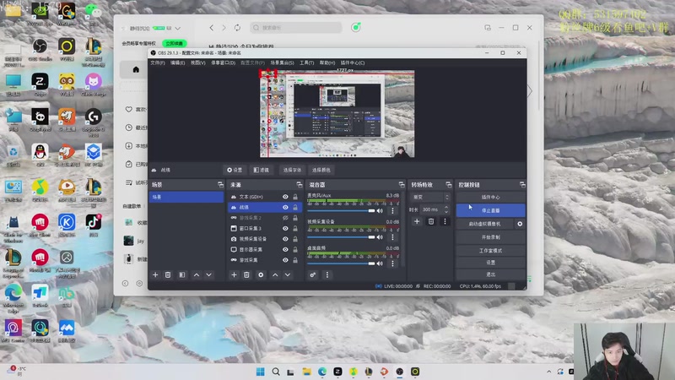Hide 视频采集设备 source eye icon in 来源 list

[285, 239]
